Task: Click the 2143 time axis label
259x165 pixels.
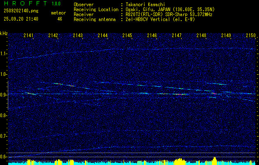Action: coord(78,36)
